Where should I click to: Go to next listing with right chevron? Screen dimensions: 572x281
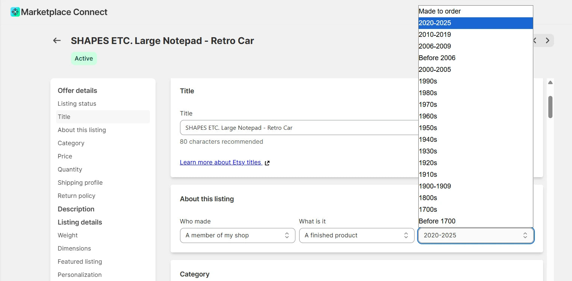[x=548, y=41]
